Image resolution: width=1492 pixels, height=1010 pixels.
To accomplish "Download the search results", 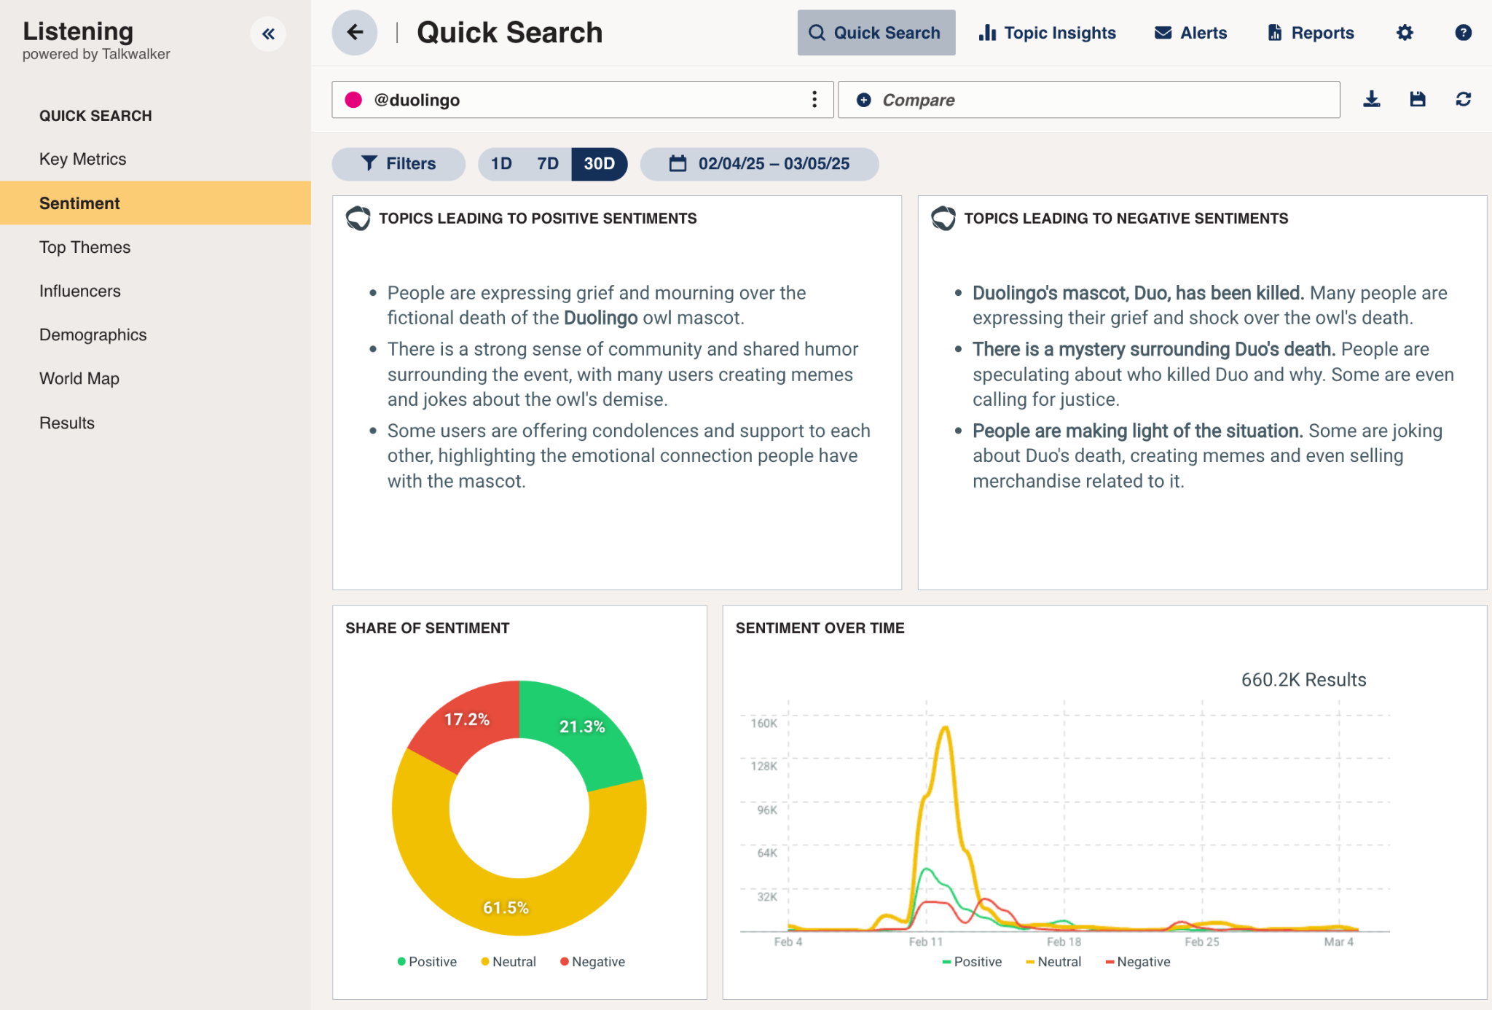I will pos(1370,99).
